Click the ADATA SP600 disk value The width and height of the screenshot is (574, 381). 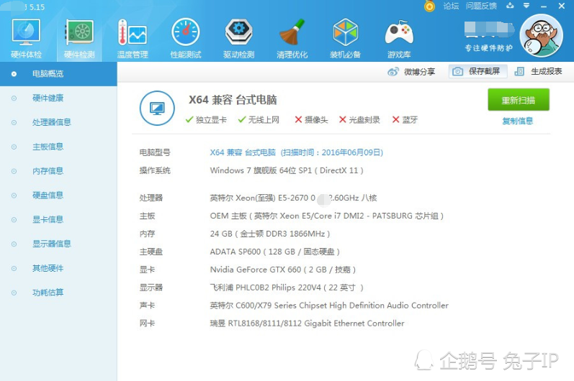pos(275,252)
